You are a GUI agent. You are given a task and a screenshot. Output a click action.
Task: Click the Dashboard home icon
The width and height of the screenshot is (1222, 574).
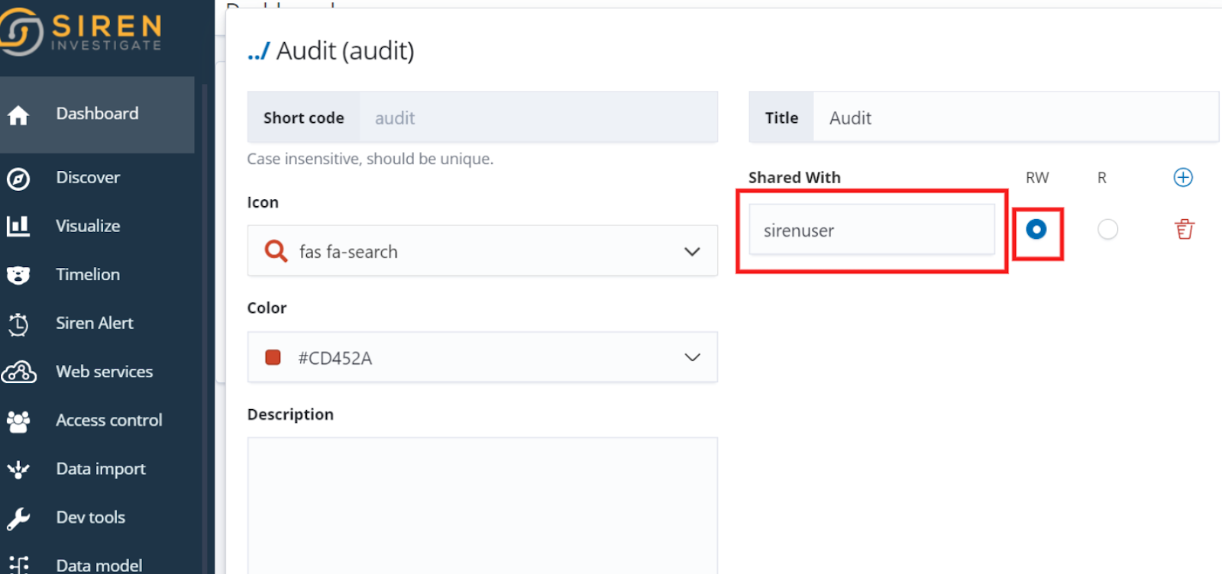pyautogui.click(x=18, y=115)
